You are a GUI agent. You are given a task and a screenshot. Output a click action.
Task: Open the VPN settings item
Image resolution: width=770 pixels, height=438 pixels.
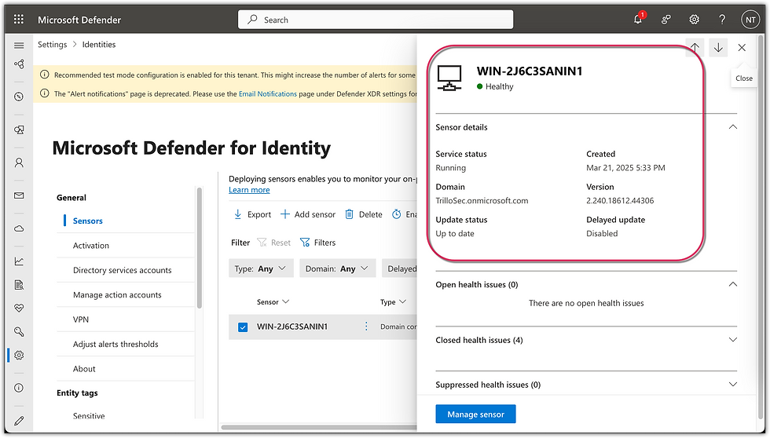point(81,319)
